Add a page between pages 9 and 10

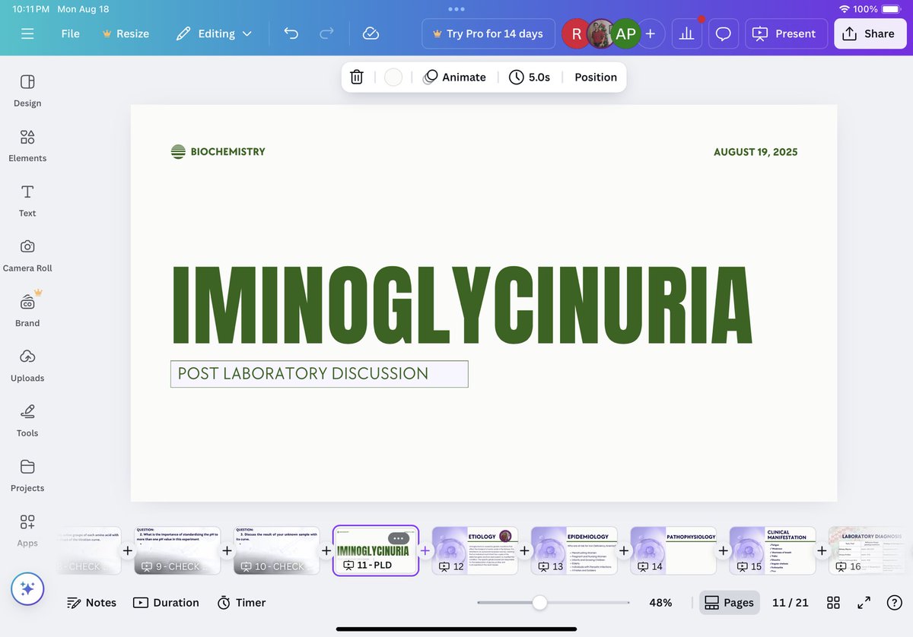tap(227, 550)
